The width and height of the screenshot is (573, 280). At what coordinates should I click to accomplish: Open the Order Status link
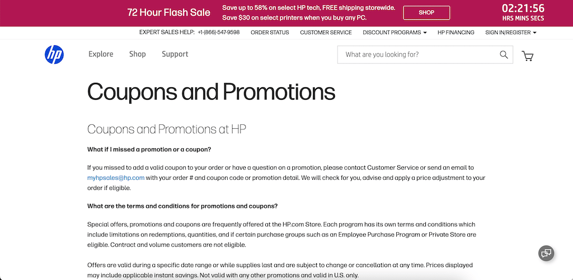(x=270, y=32)
